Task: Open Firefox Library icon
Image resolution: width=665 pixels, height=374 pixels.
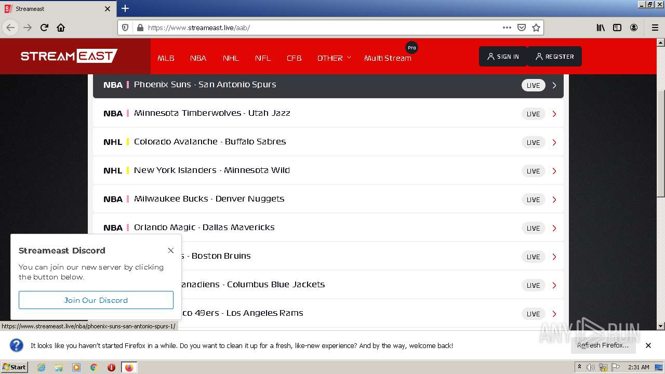Action: tap(601, 28)
